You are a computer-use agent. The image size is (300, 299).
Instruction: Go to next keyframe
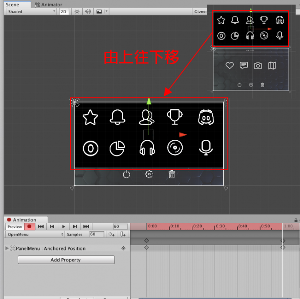(x=75, y=226)
